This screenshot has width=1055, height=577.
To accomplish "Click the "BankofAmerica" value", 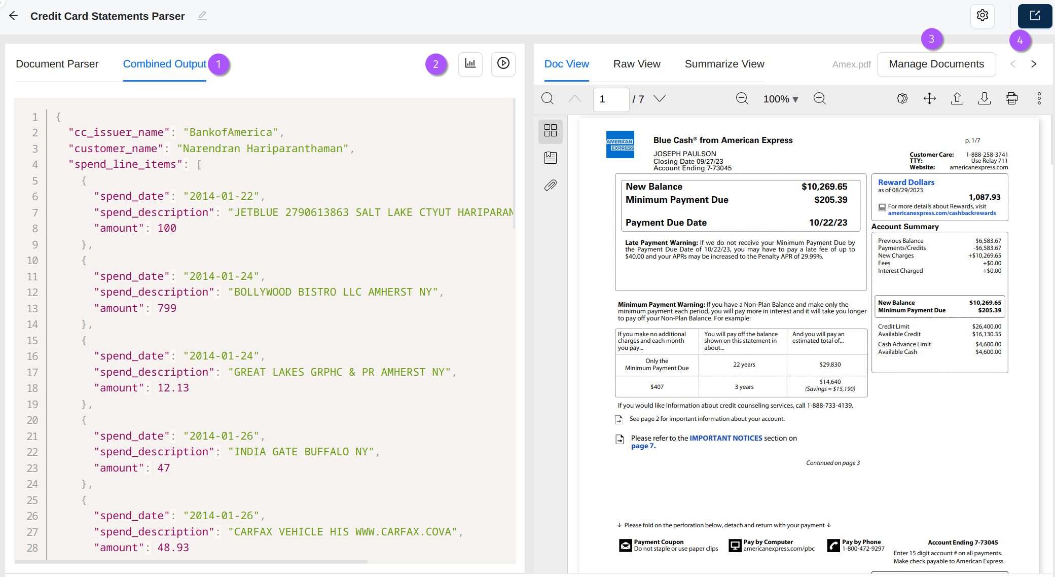I will point(231,132).
